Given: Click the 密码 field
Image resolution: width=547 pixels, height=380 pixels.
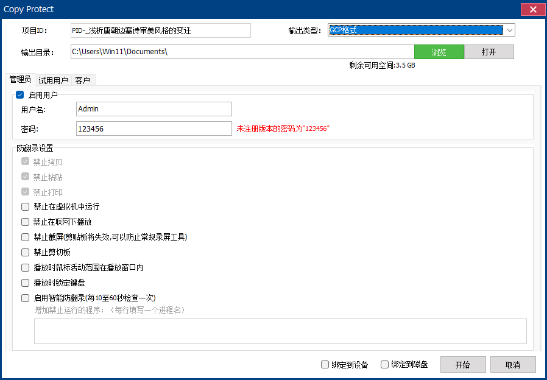Looking at the screenshot, I should (x=154, y=128).
